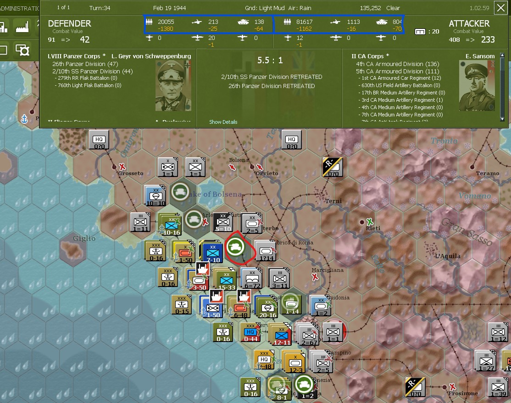Select the 20-16 airborne division counter

pyautogui.click(x=267, y=307)
